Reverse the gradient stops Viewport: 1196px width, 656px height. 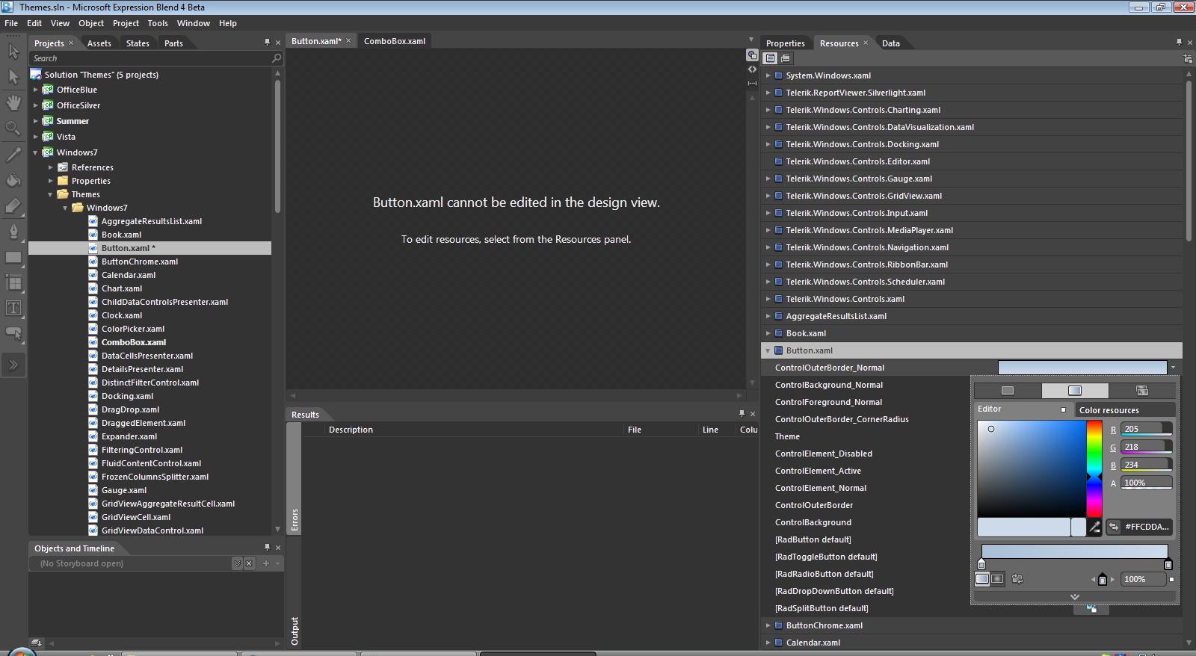click(1017, 579)
